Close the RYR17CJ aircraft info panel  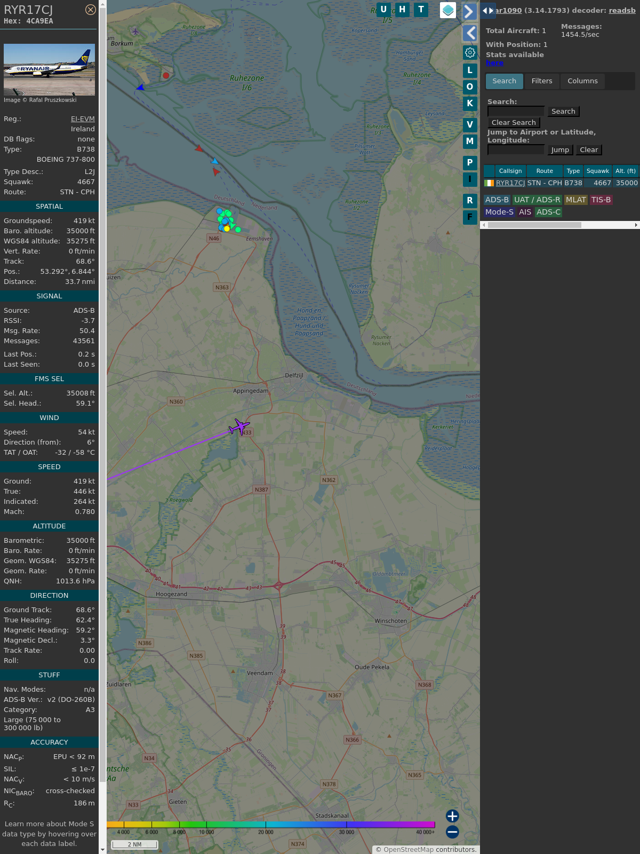91,10
